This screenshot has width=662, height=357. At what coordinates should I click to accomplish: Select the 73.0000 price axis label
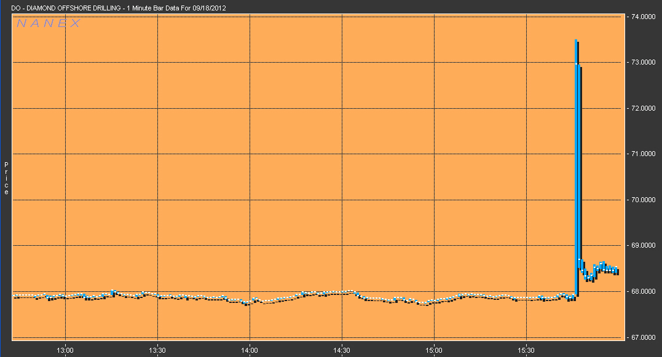point(644,62)
